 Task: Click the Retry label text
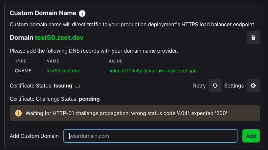[x=199, y=86]
